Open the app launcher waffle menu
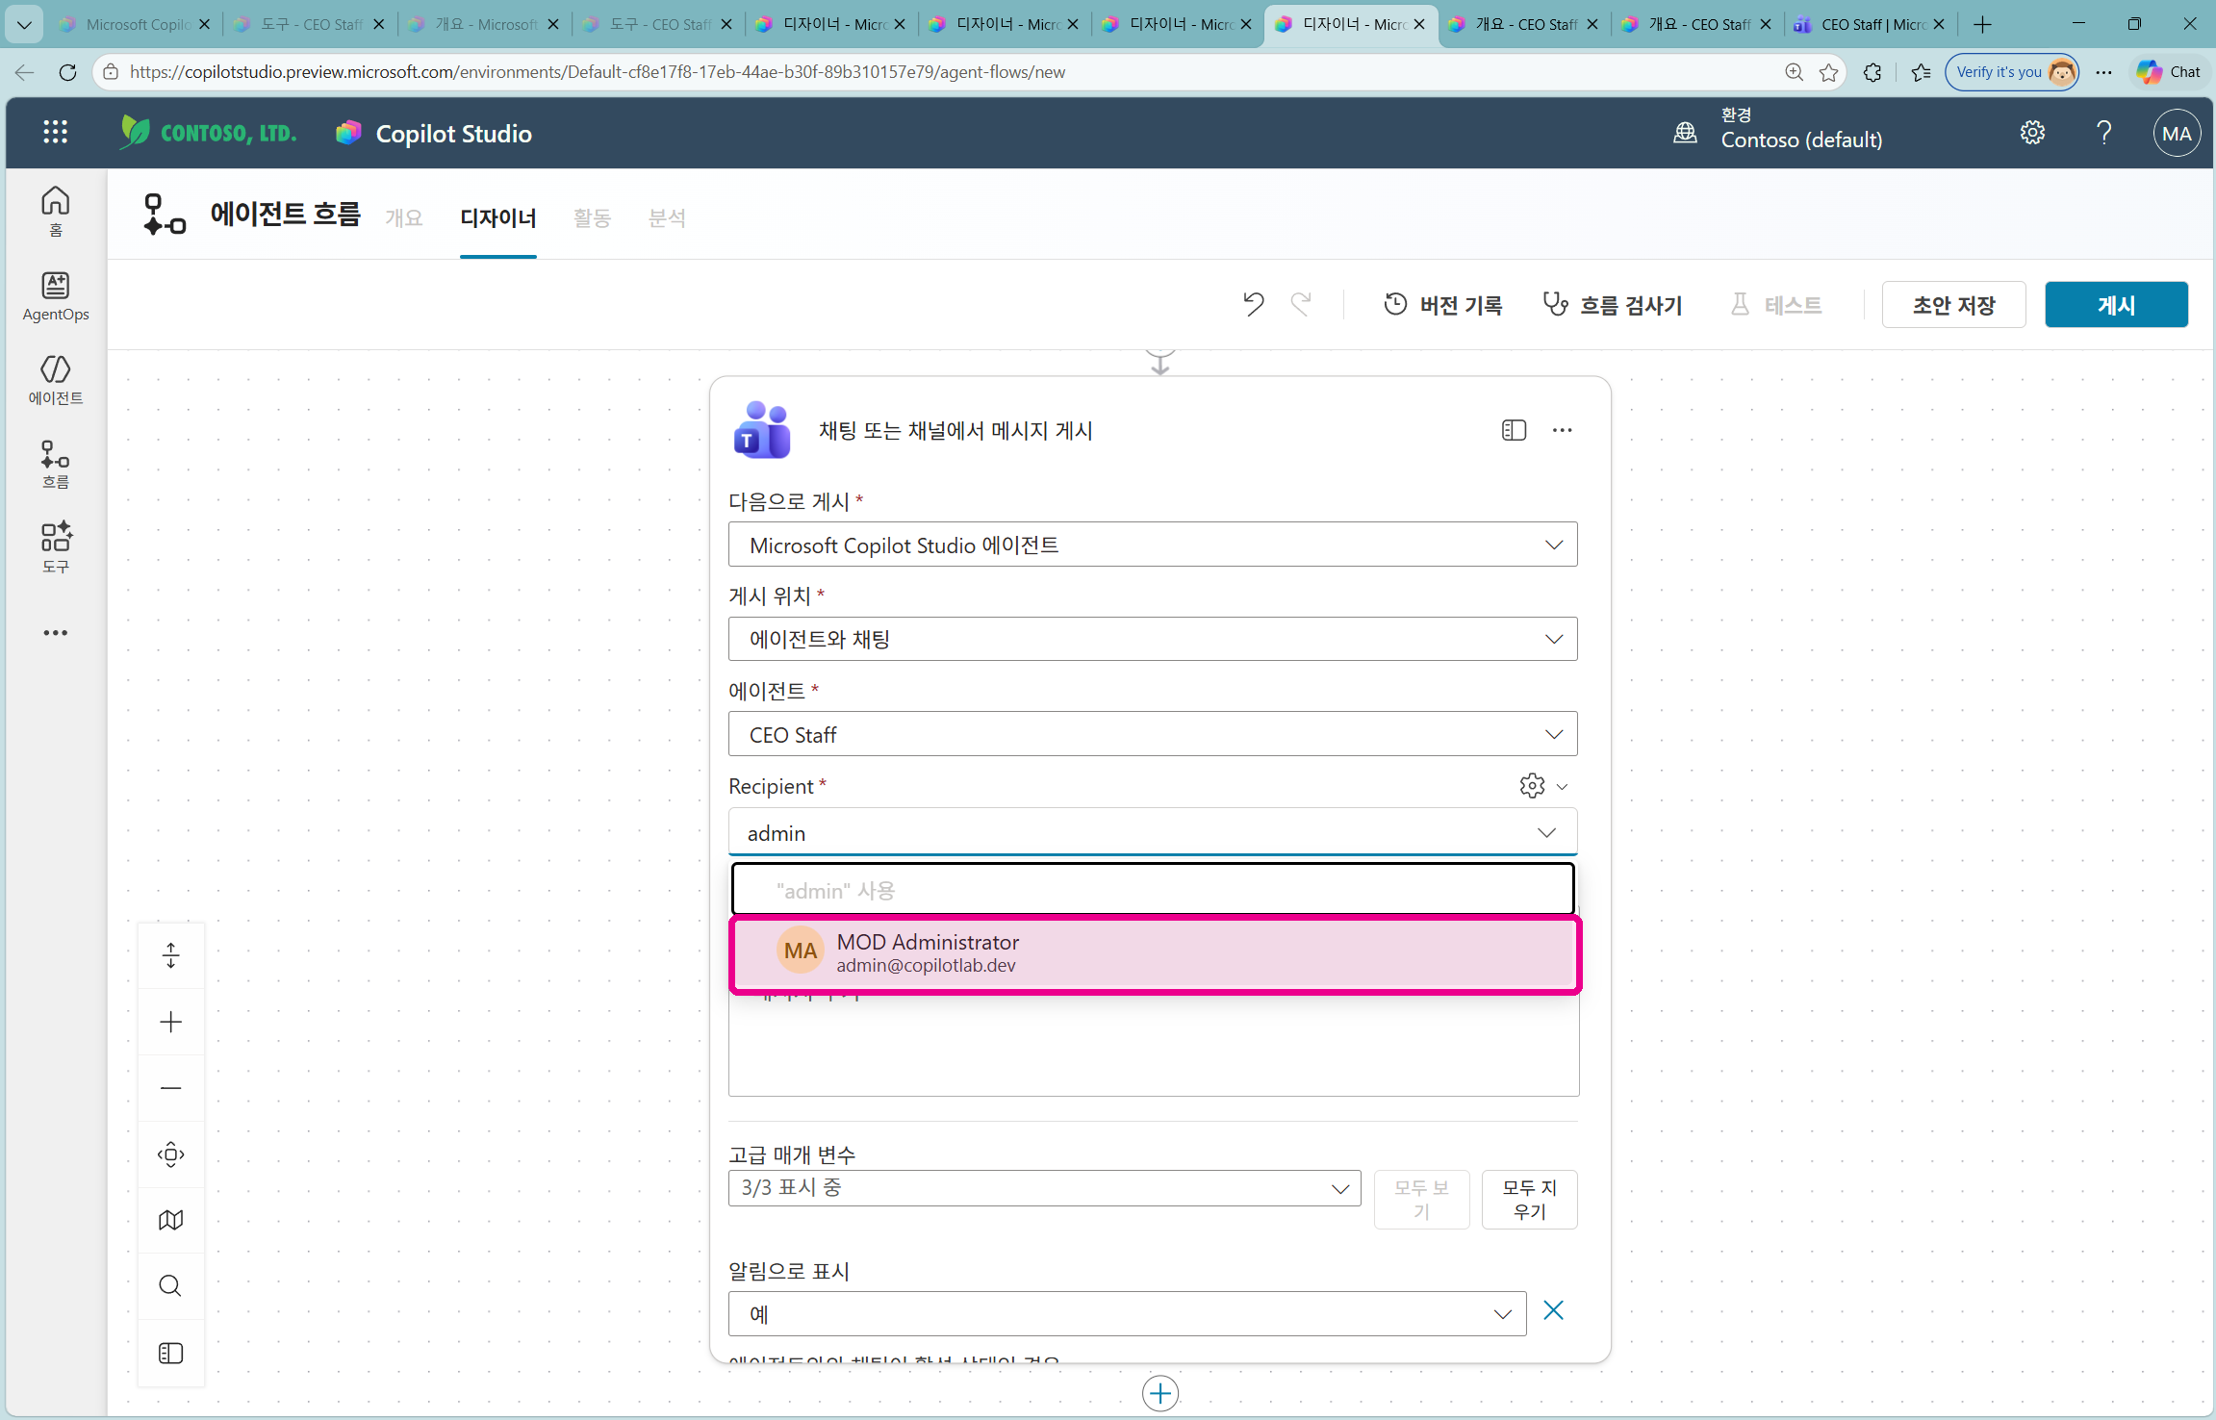 56,133
